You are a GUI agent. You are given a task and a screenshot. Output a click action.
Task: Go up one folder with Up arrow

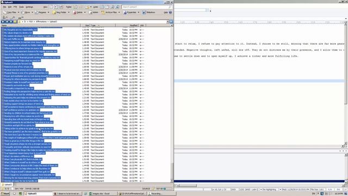(11, 22)
